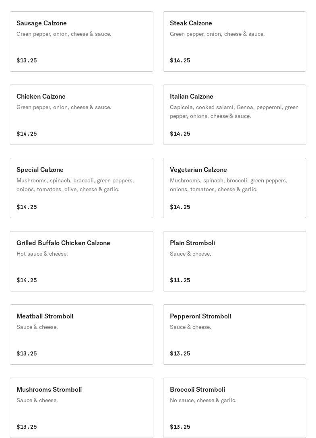
Task: Choose the Pepperoni Stromboli item
Action: tap(234, 335)
